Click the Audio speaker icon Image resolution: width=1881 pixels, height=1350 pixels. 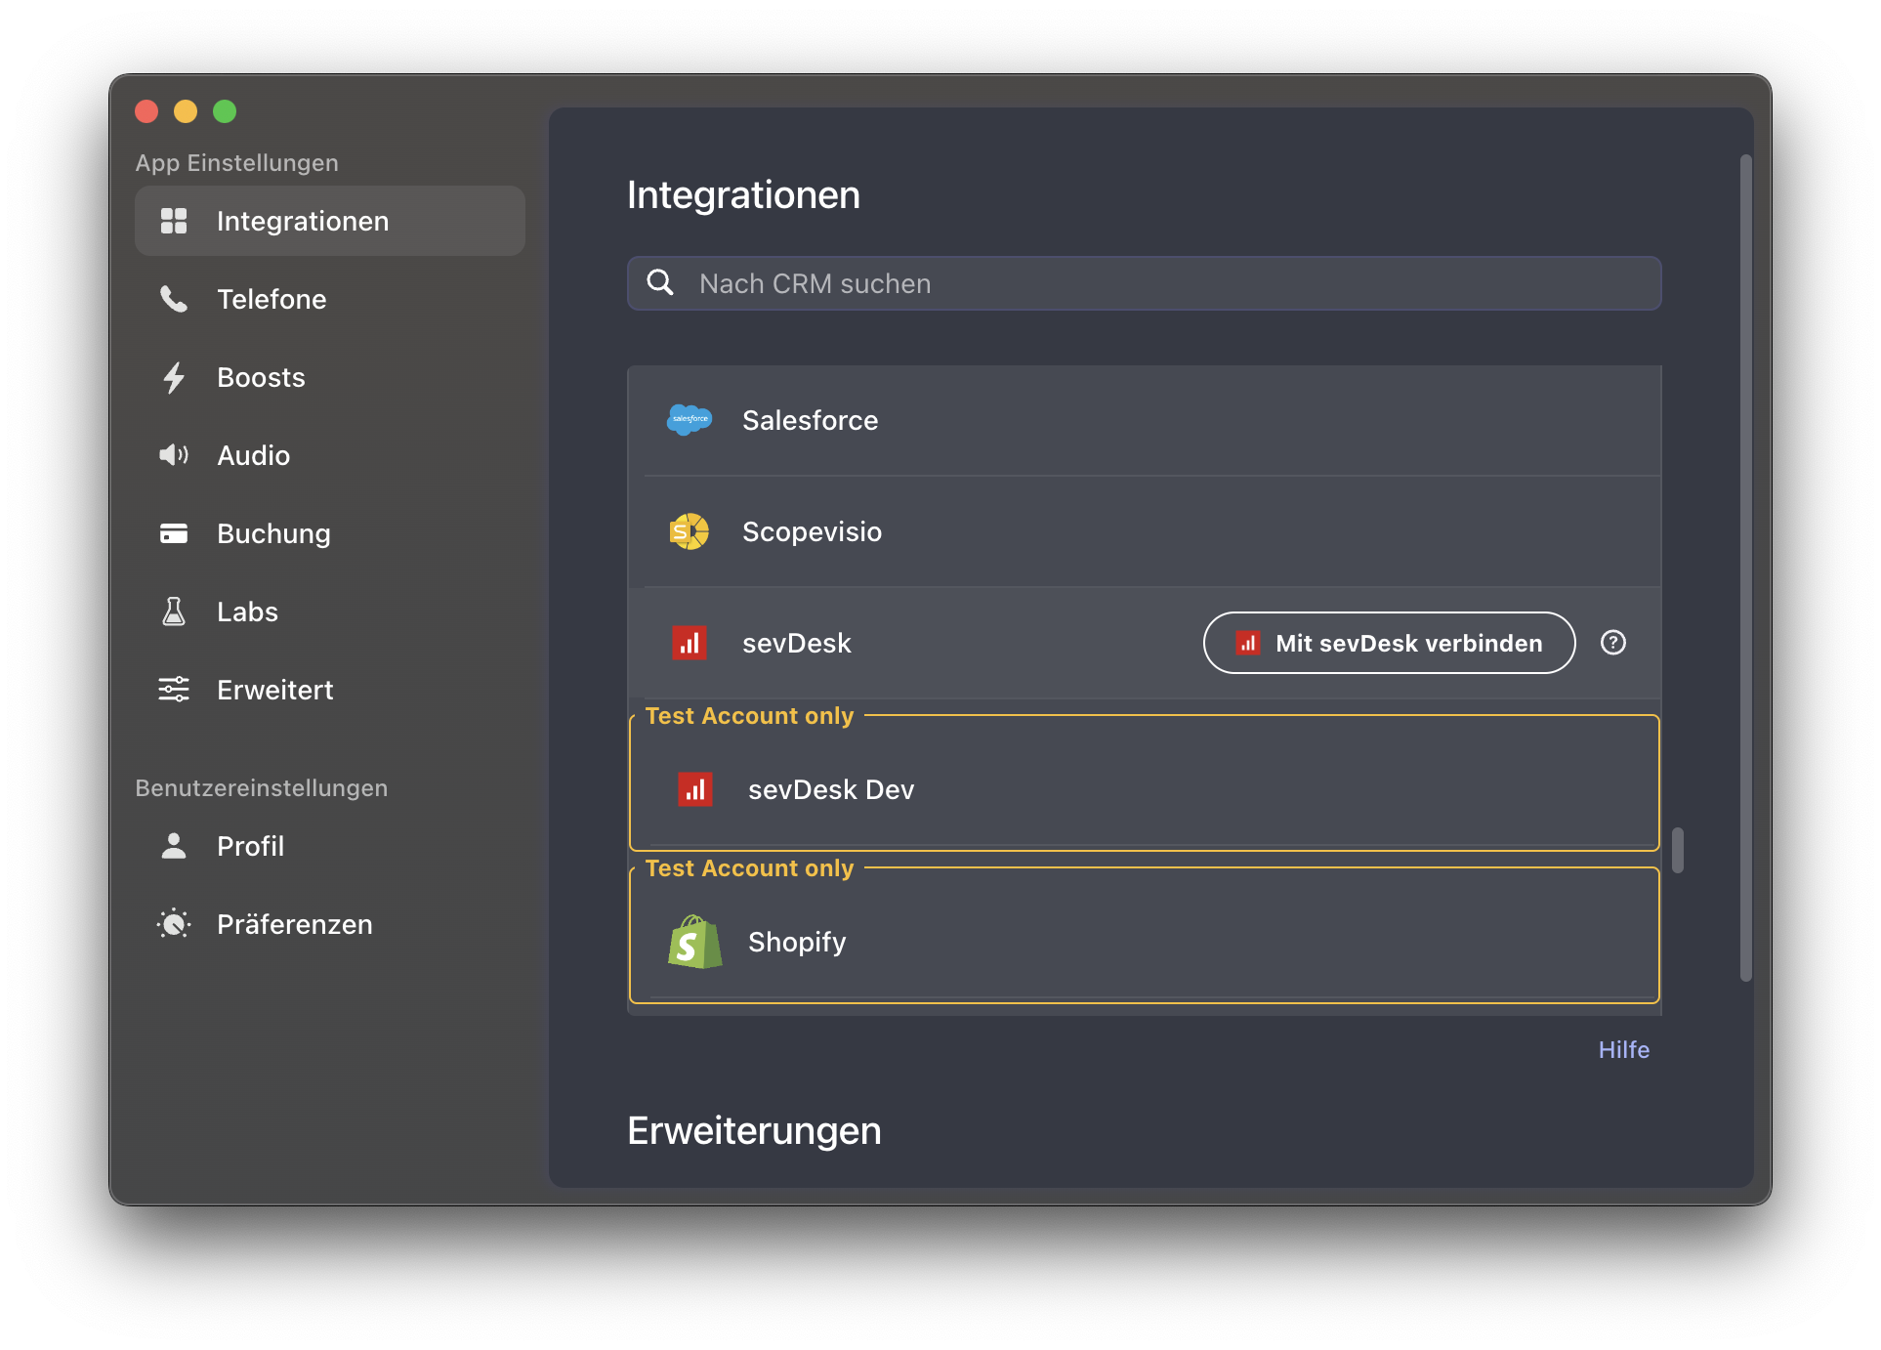(x=174, y=455)
